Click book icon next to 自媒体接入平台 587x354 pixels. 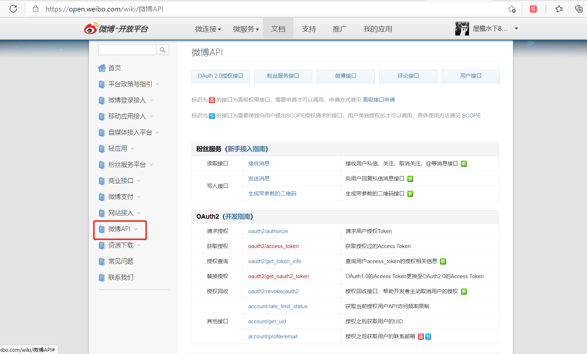point(102,132)
